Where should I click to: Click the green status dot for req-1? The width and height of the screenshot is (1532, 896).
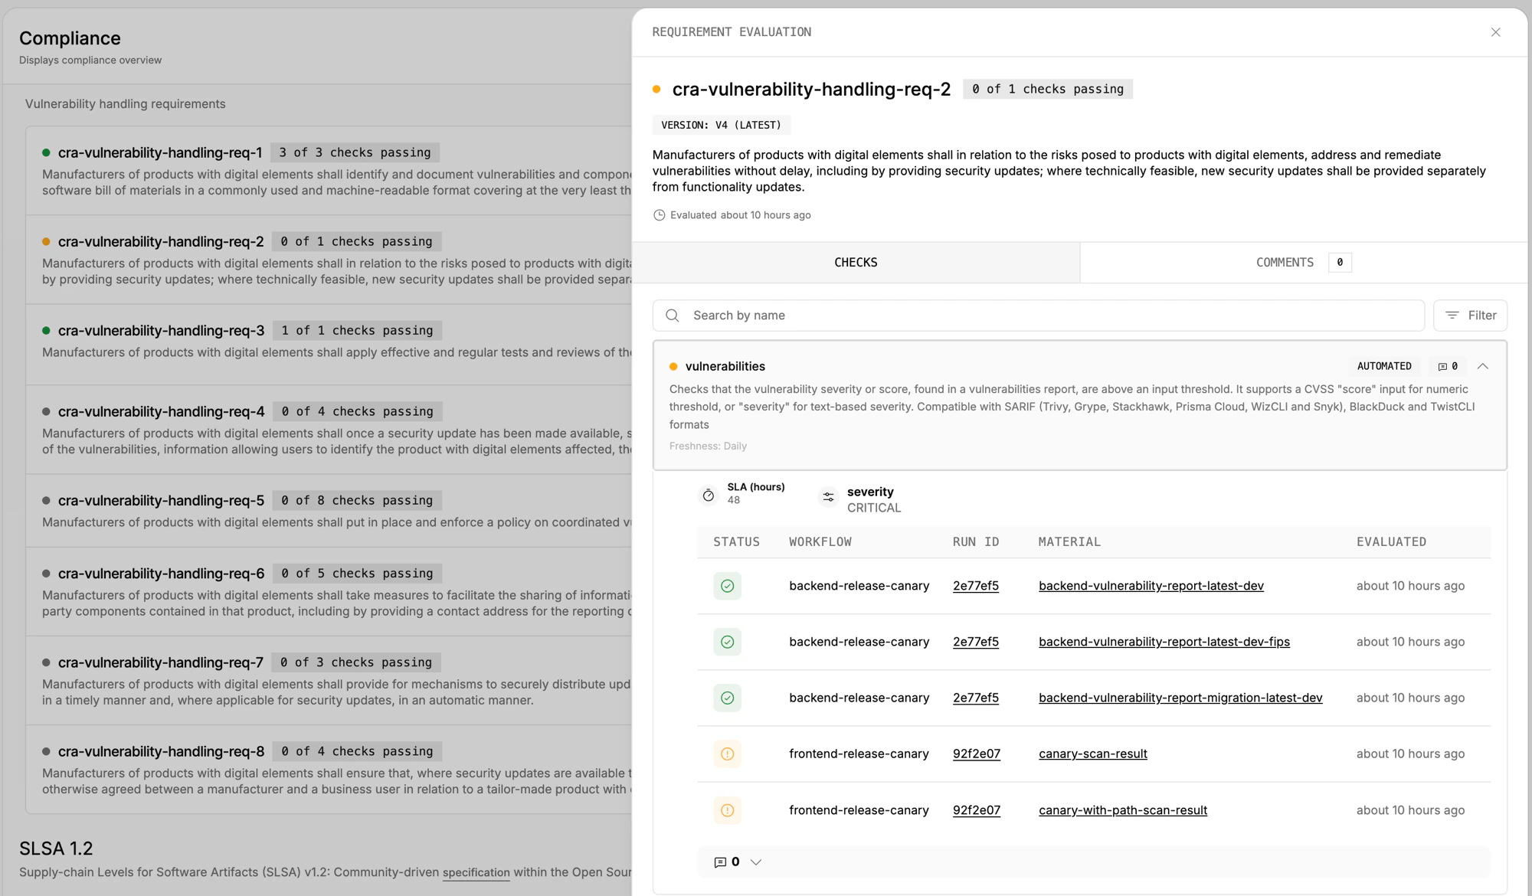coord(46,152)
